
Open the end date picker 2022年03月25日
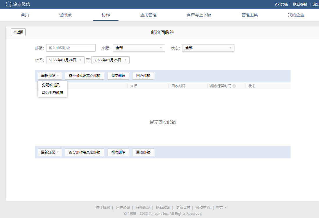[110, 60]
